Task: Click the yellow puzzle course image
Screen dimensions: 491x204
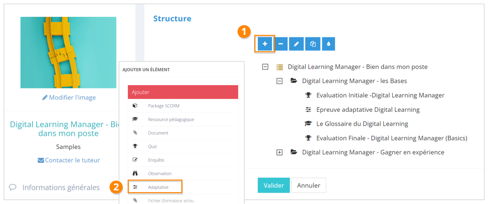Action: click(x=68, y=52)
